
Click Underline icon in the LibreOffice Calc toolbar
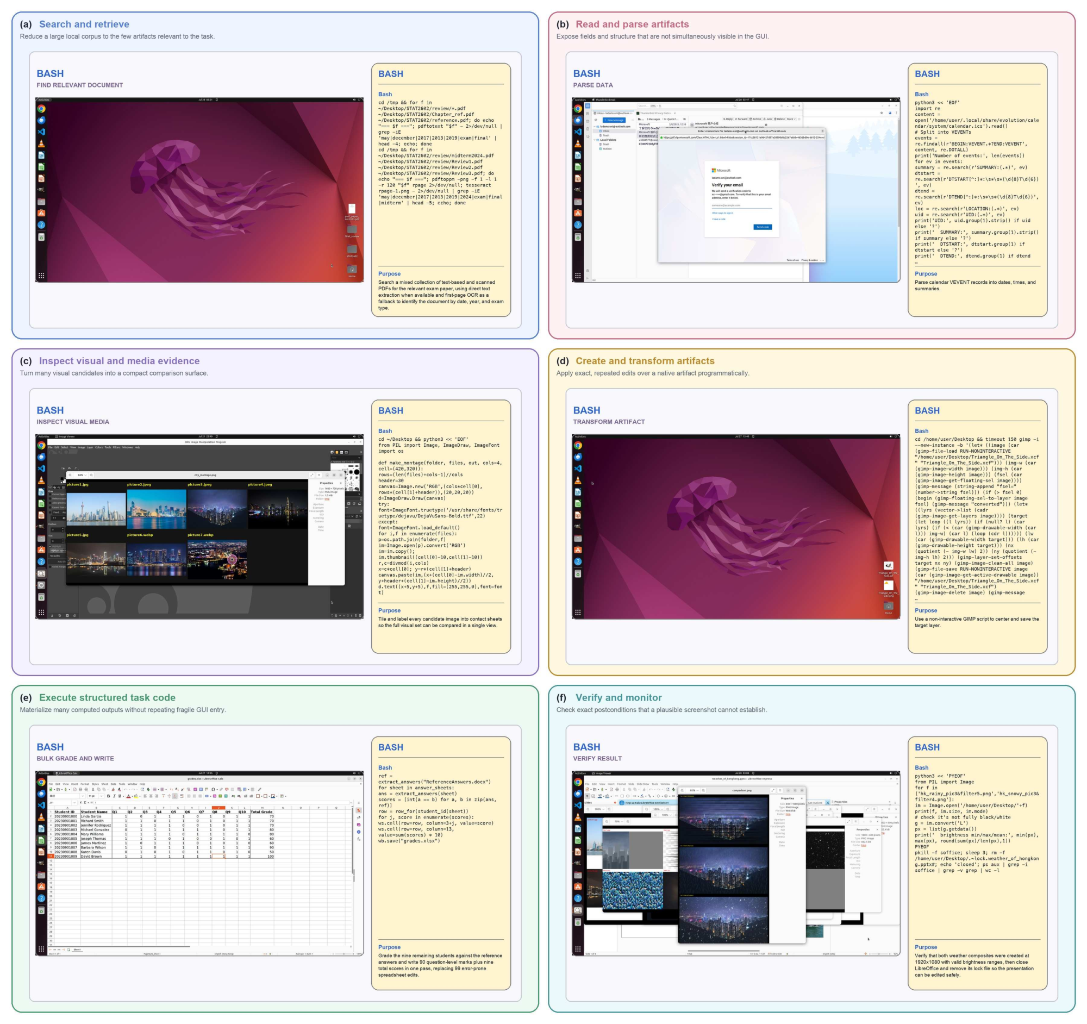pos(120,797)
